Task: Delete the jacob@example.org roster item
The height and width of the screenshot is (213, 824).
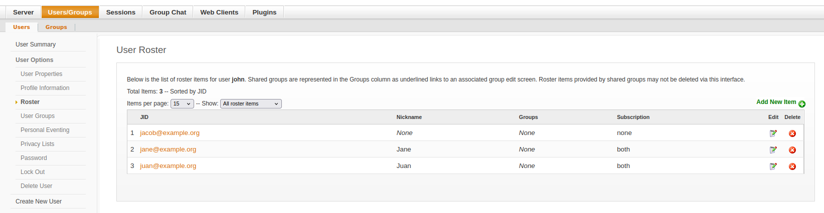Action: [792, 133]
